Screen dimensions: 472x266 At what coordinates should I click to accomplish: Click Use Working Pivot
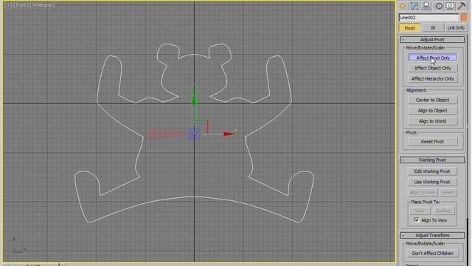432,182
